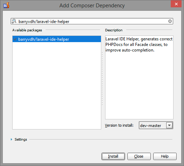Click the Settings section label
Image resolution: width=184 pixels, height=166 pixels.
[x=21, y=140]
